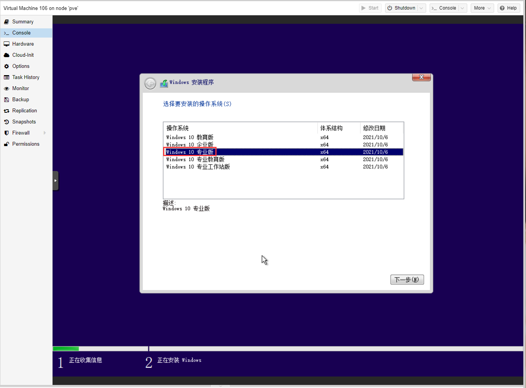
Task: Click the Hardware monitor icon
Action: (7, 44)
